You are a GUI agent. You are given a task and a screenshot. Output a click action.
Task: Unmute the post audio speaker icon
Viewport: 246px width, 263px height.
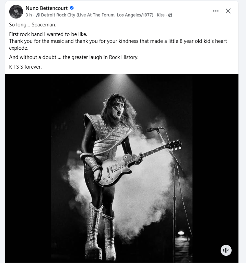[x=226, y=250]
